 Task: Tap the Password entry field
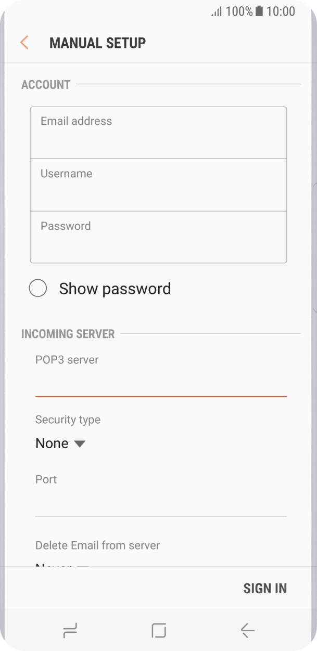[158, 237]
